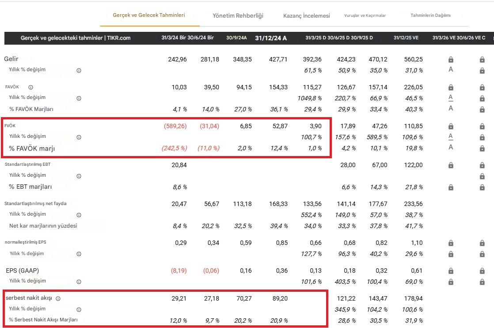The width and height of the screenshot is (494, 328).
Task: Click info icon beside serbest nakit akışı label
Action: coord(59,298)
